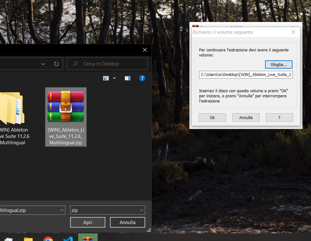Click the Sfoglia... button

point(278,64)
